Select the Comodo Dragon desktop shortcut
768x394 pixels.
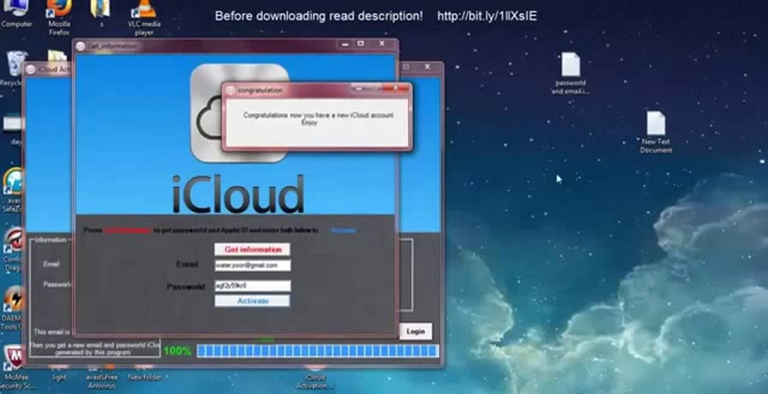point(13,250)
